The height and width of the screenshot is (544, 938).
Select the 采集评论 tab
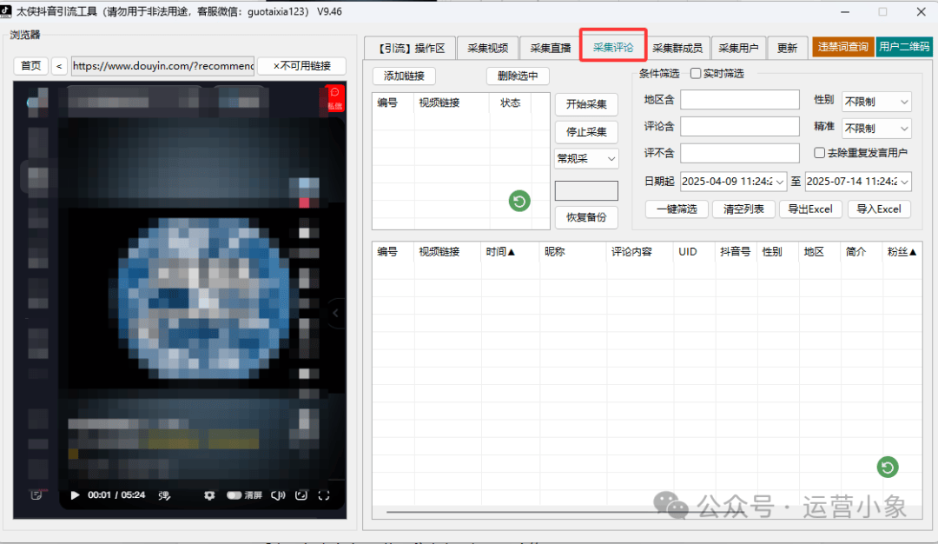click(x=613, y=47)
